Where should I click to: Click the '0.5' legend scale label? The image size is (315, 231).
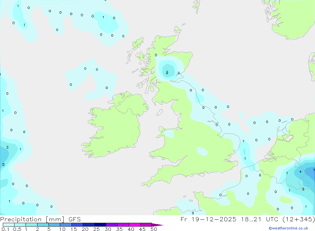17,229
